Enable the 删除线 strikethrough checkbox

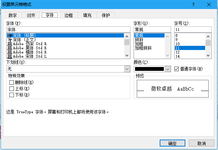[11, 82]
